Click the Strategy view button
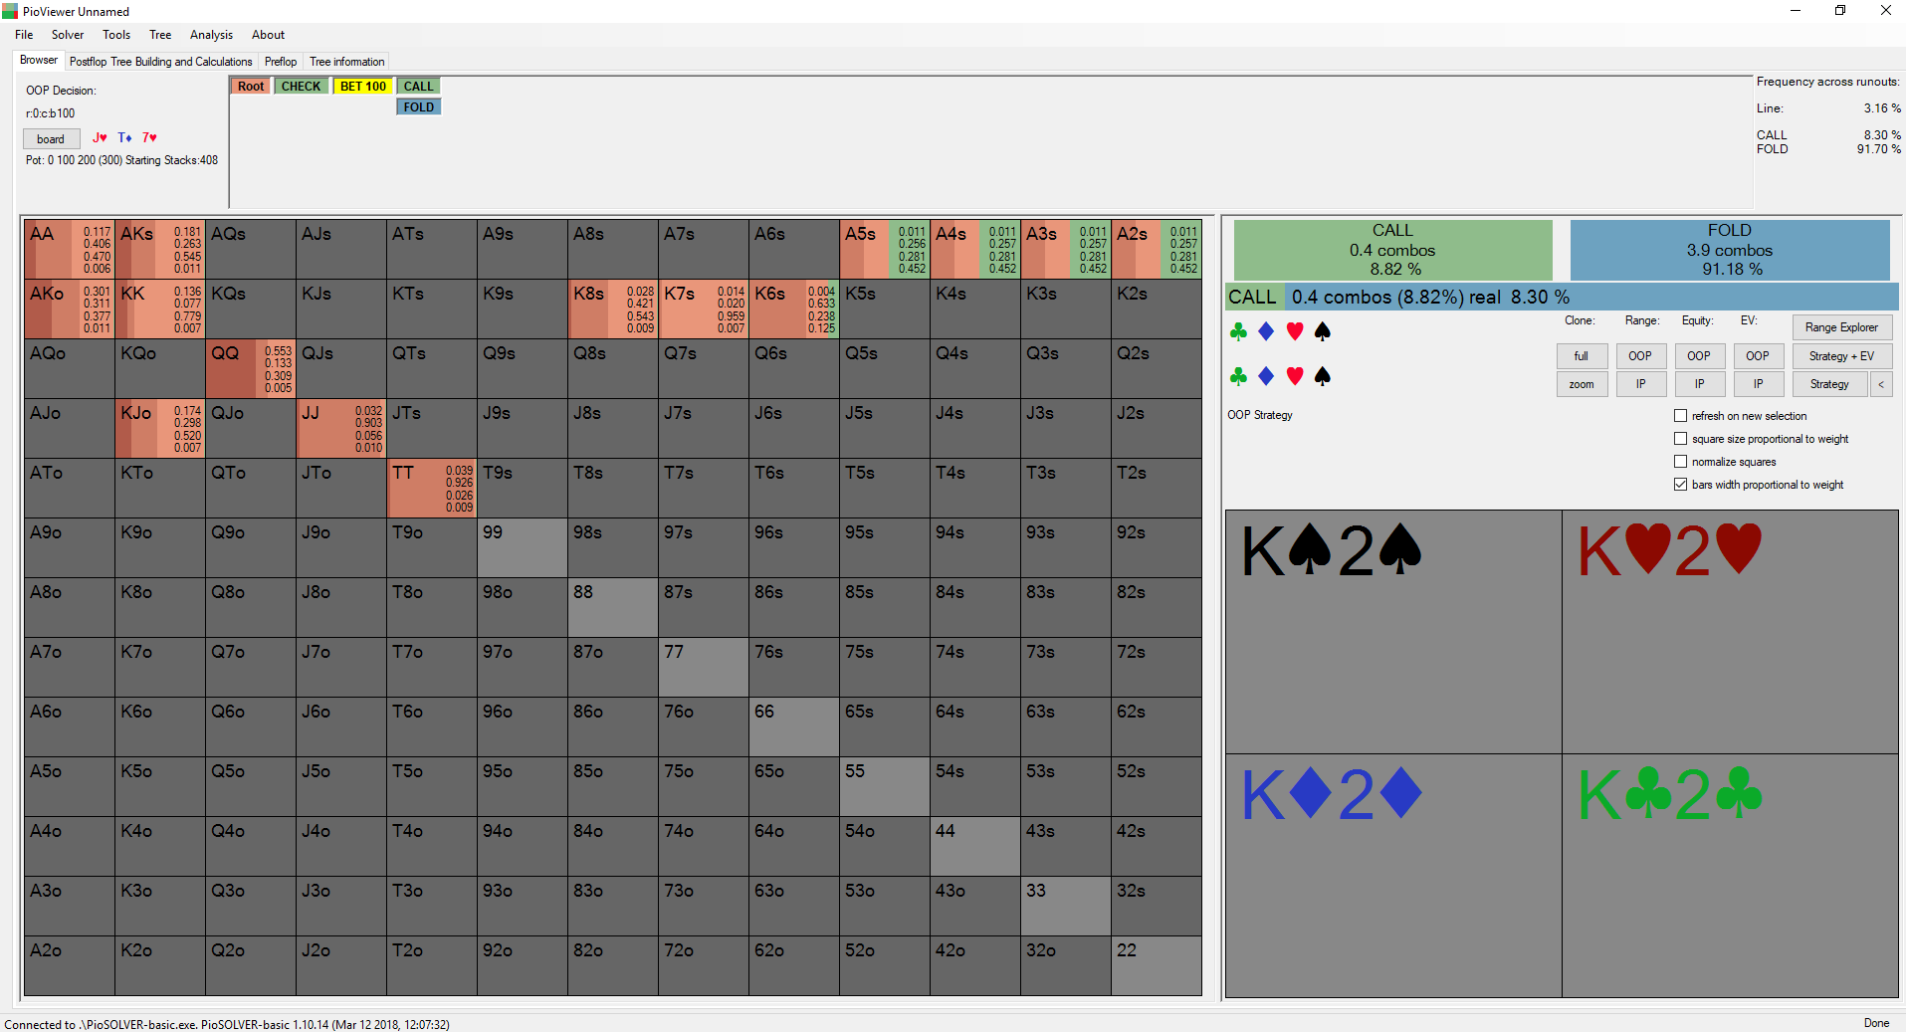This screenshot has height=1032, width=1906. pos(1829,384)
